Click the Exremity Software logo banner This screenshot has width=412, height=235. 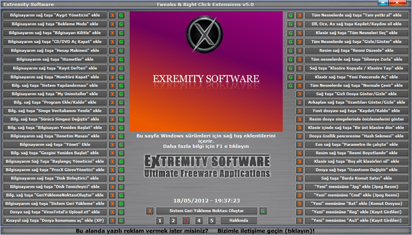[x=206, y=71]
